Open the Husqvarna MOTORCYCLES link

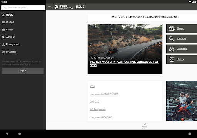104,94
